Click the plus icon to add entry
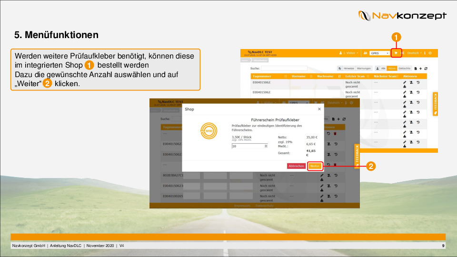The image size is (457, 257). pos(420,69)
